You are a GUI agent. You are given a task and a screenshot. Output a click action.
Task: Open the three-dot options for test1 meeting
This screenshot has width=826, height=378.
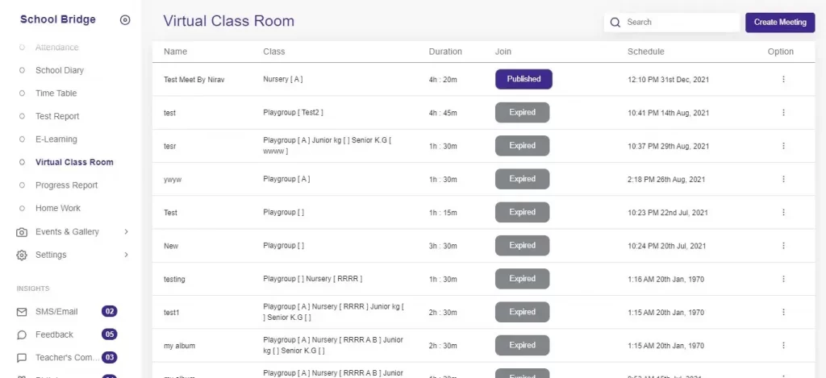783,312
